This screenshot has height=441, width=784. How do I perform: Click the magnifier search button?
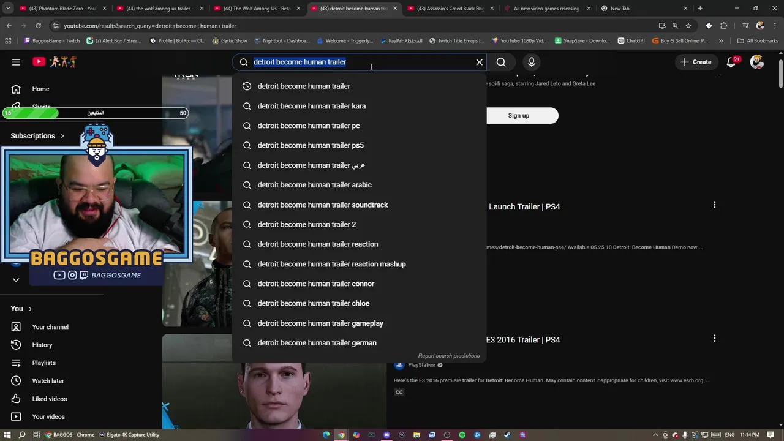(x=501, y=62)
